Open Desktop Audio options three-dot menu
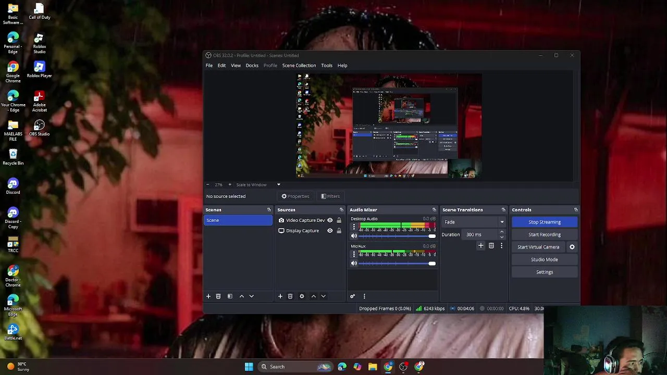The height and width of the screenshot is (375, 667). click(x=354, y=227)
